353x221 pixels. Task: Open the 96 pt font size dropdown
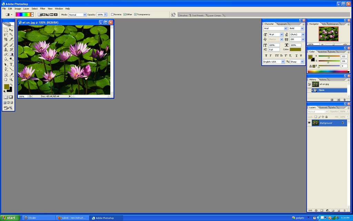[x=281, y=35]
